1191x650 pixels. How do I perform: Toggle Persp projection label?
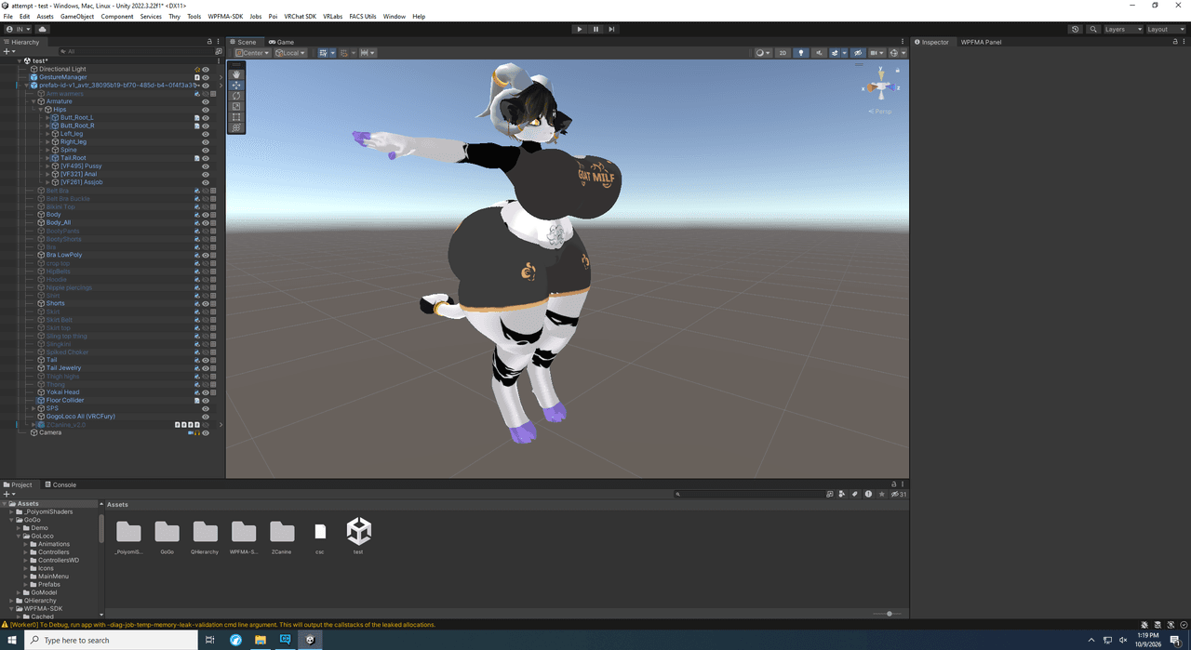coord(881,112)
